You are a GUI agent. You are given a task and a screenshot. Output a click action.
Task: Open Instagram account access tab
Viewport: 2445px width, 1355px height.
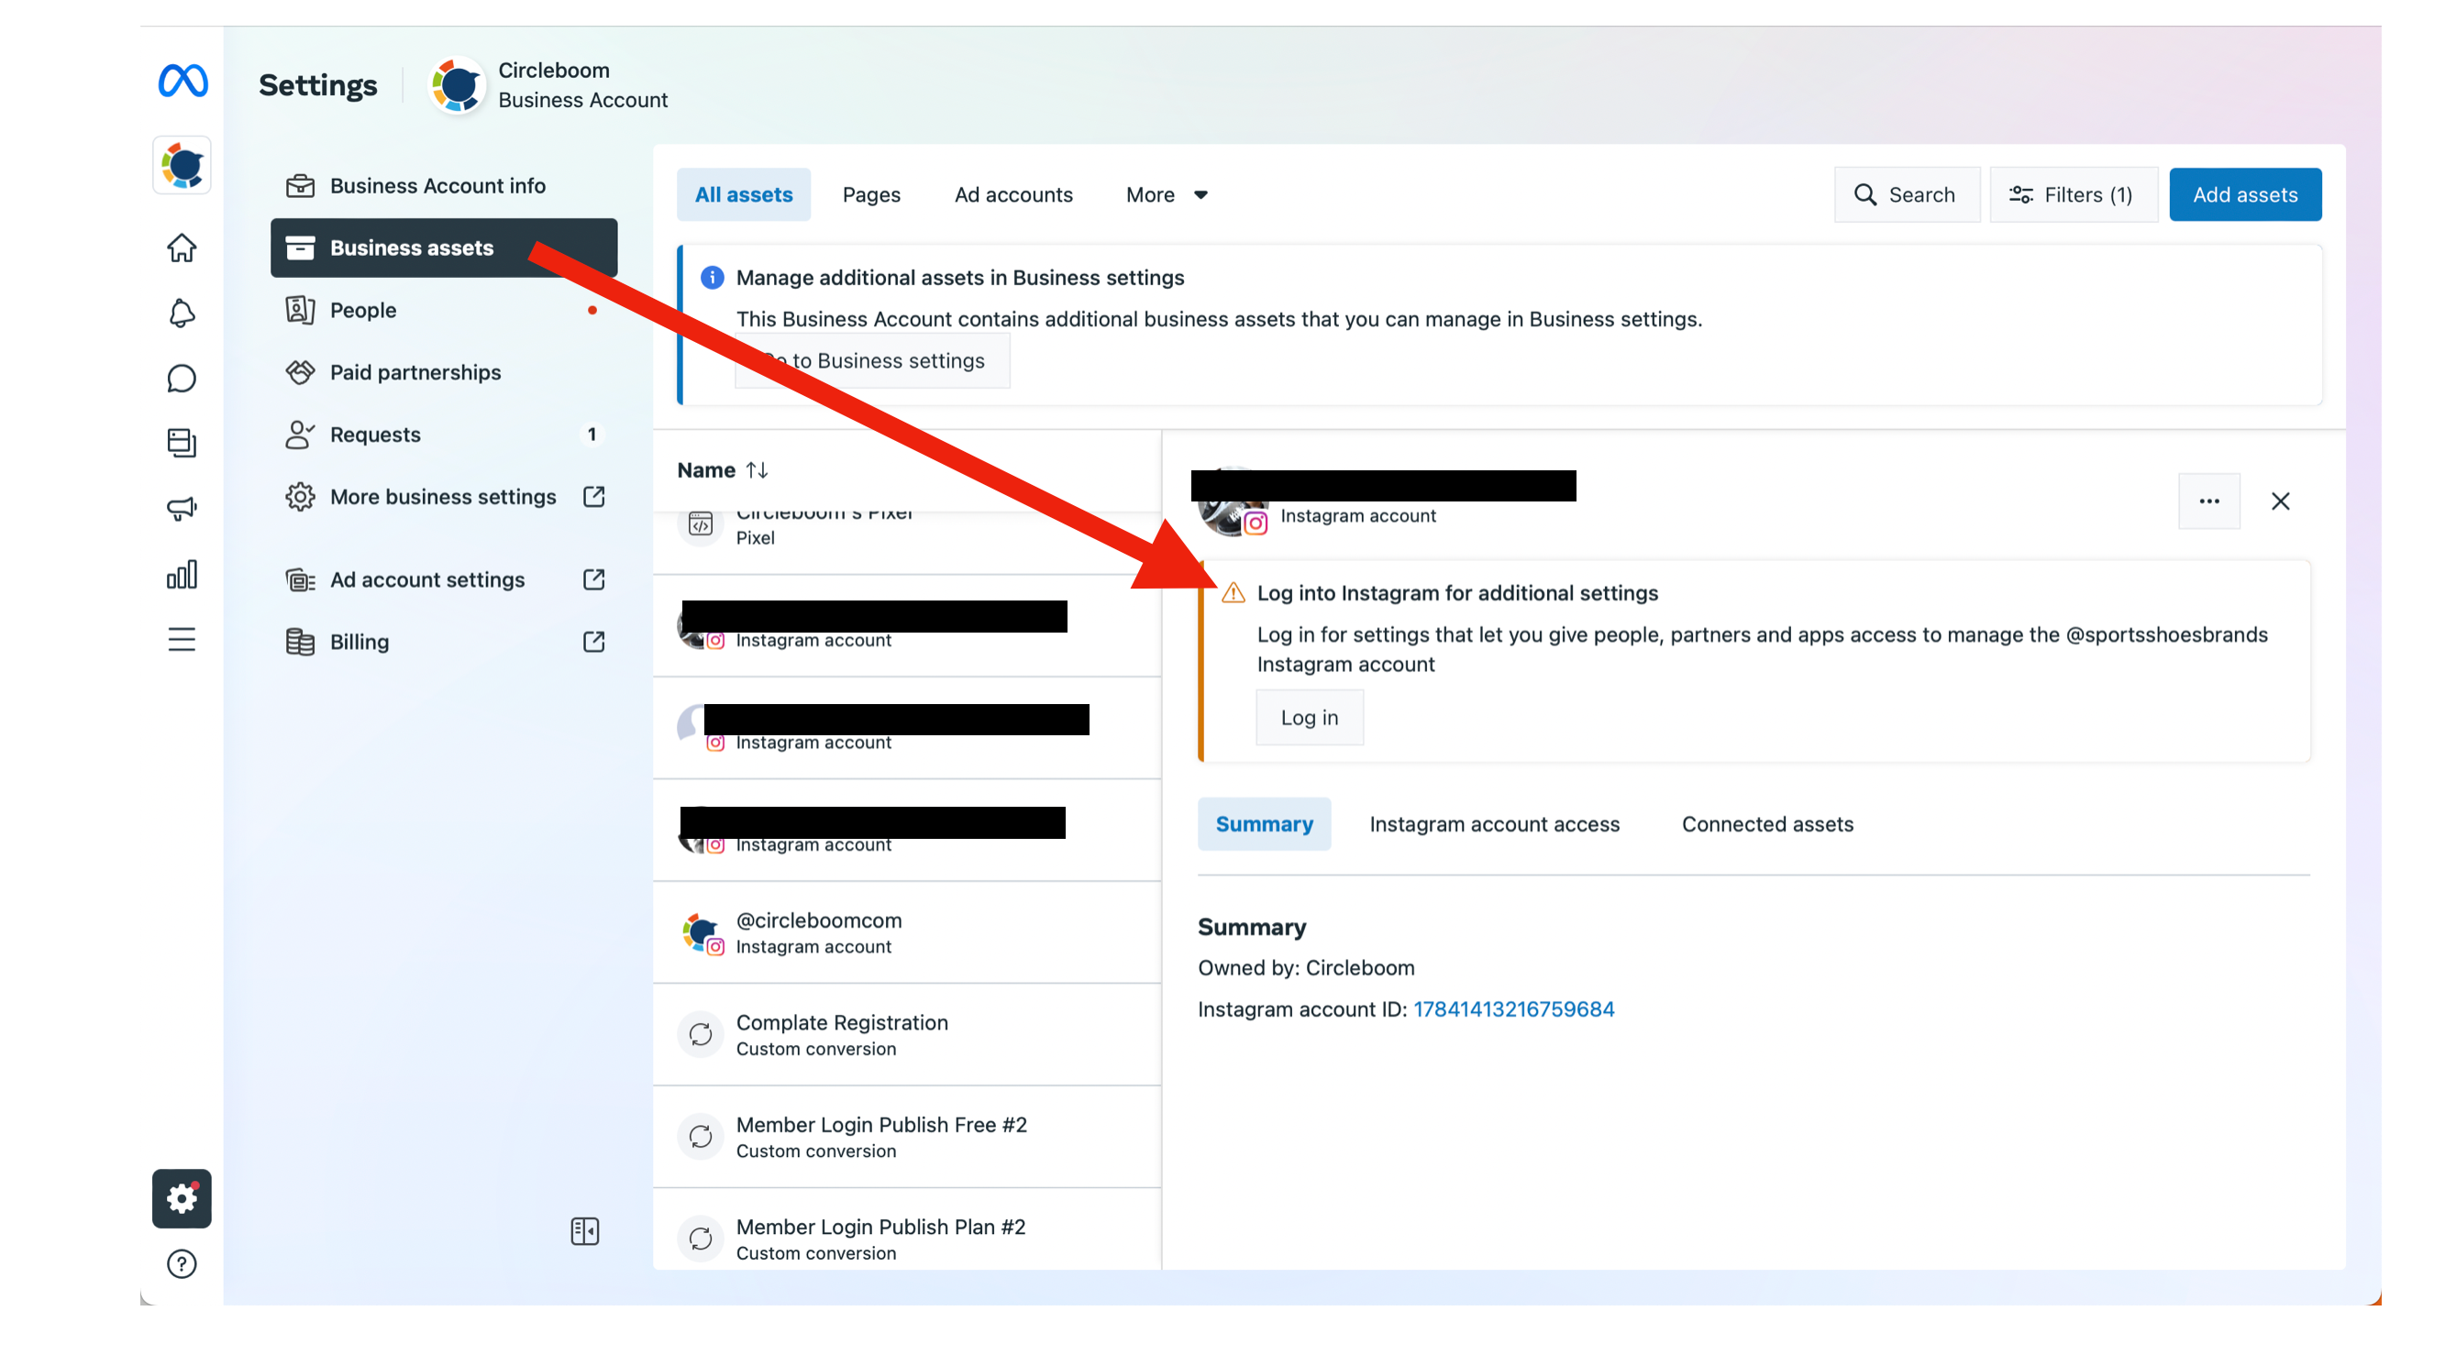1494,824
